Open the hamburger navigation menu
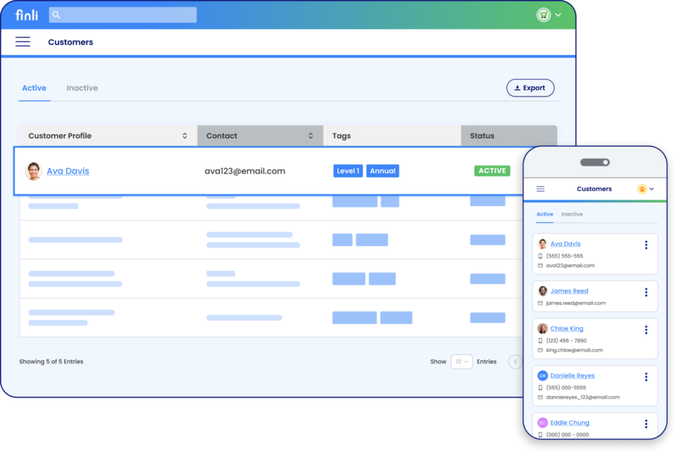This screenshot has width=677, height=454. coord(22,41)
